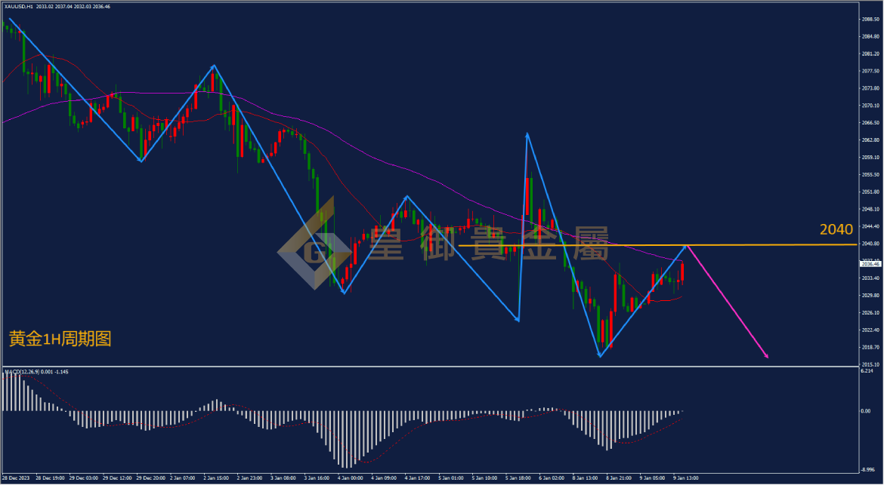Click the 2066.50 price axis label
This screenshot has height=485, width=884.
tap(870, 123)
